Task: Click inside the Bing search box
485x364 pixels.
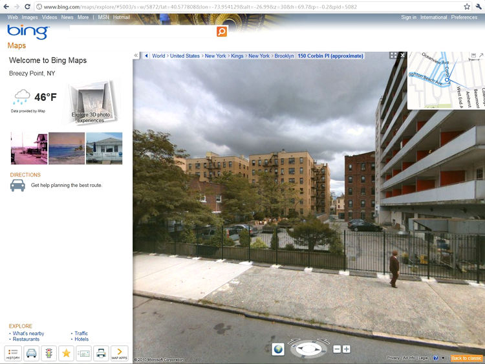Action: tap(143, 31)
